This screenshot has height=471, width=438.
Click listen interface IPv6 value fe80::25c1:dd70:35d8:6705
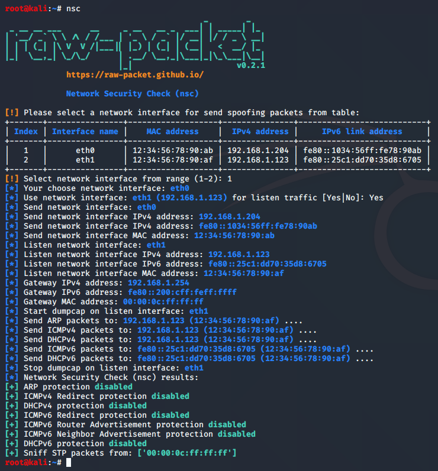[x=267, y=264]
